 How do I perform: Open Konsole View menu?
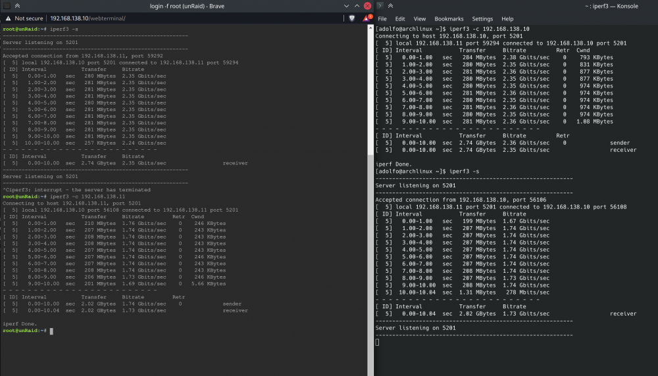coord(419,19)
